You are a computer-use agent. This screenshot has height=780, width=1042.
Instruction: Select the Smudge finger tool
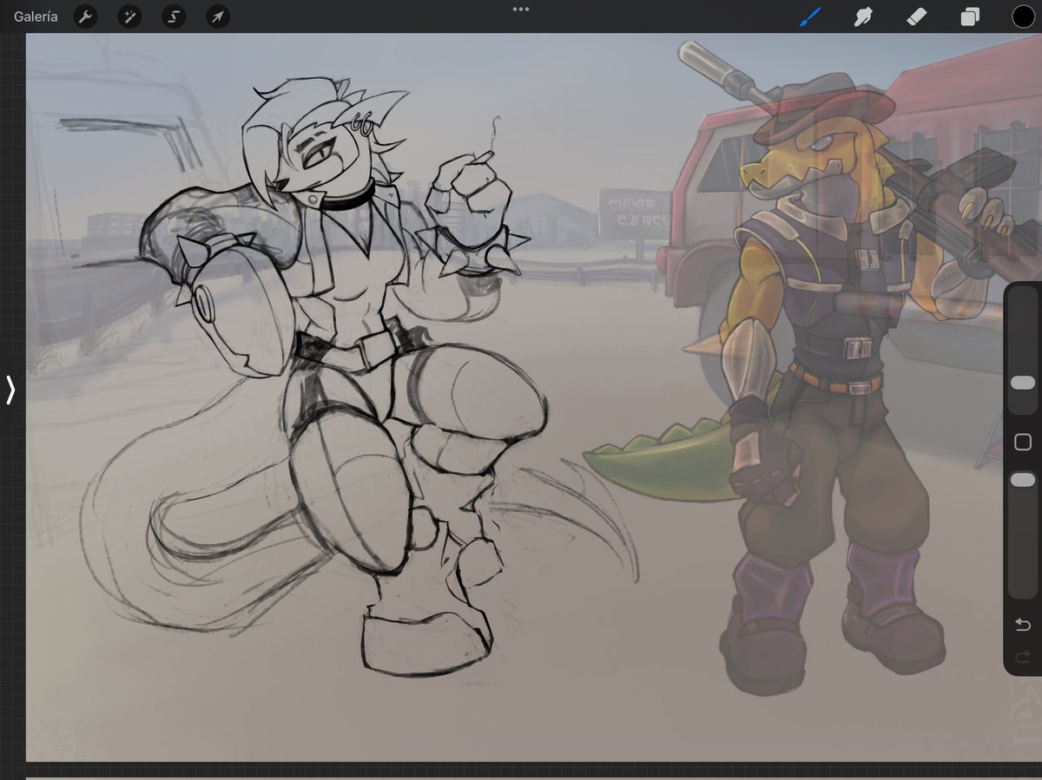pos(862,16)
